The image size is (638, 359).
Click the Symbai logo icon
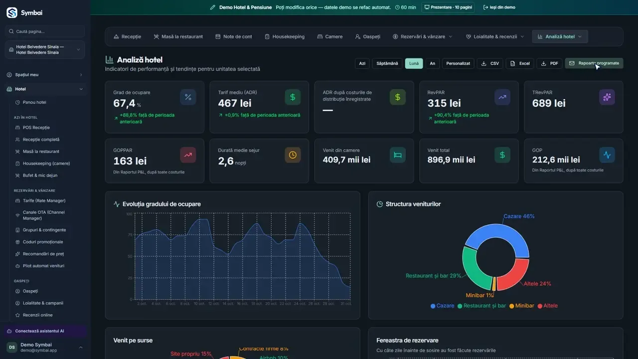(x=12, y=13)
